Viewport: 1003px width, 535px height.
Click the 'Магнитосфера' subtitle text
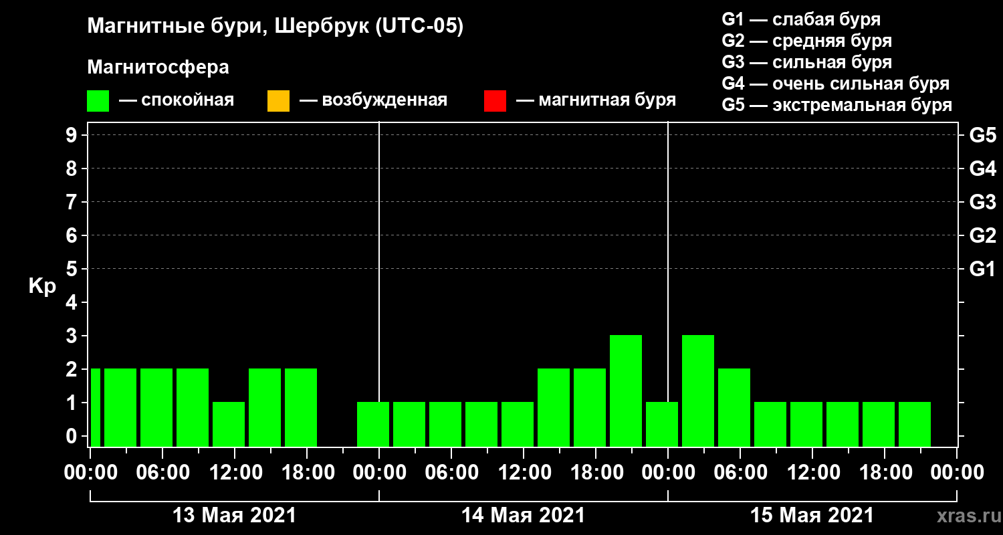158,68
